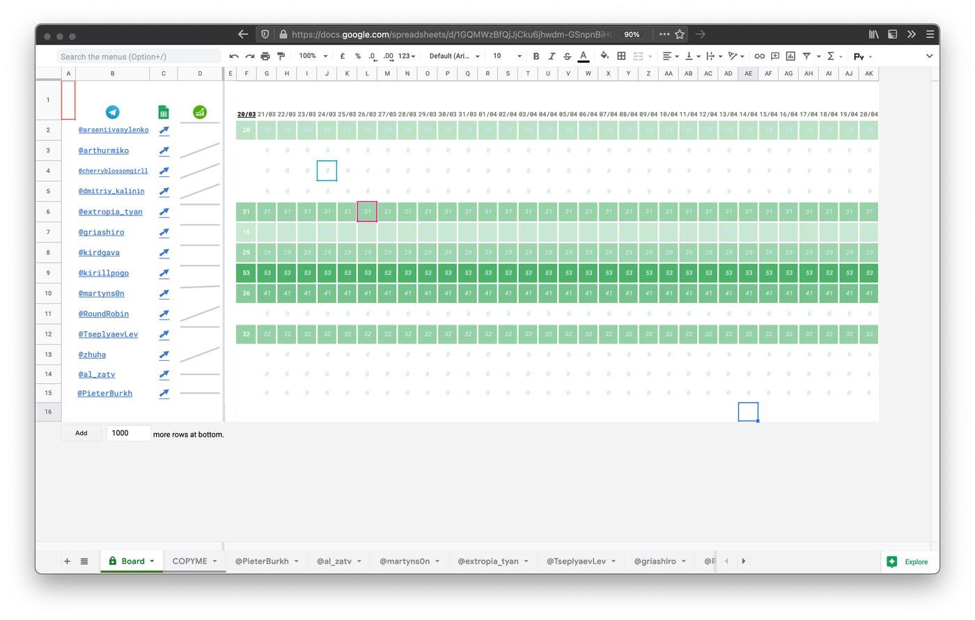Viewport: 975px width, 620px height.
Task: Click the undo arrow icon
Action: point(234,56)
